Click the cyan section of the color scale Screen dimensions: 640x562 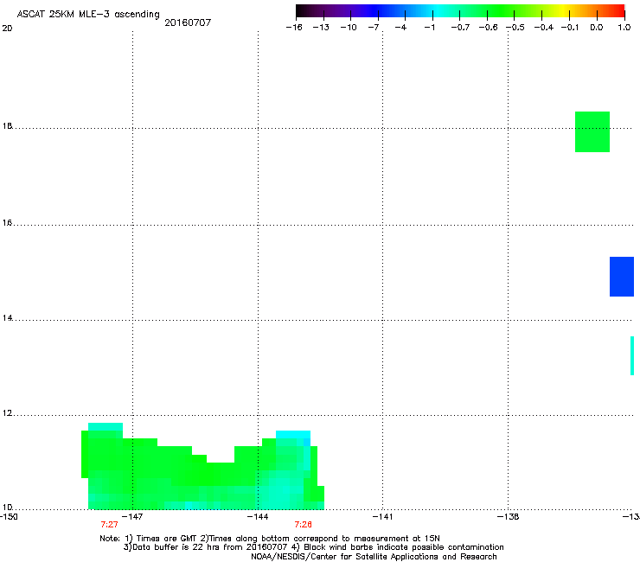coord(437,10)
